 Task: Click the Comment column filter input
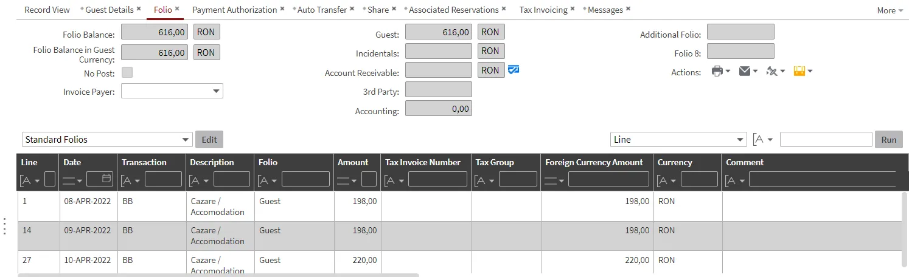822,179
